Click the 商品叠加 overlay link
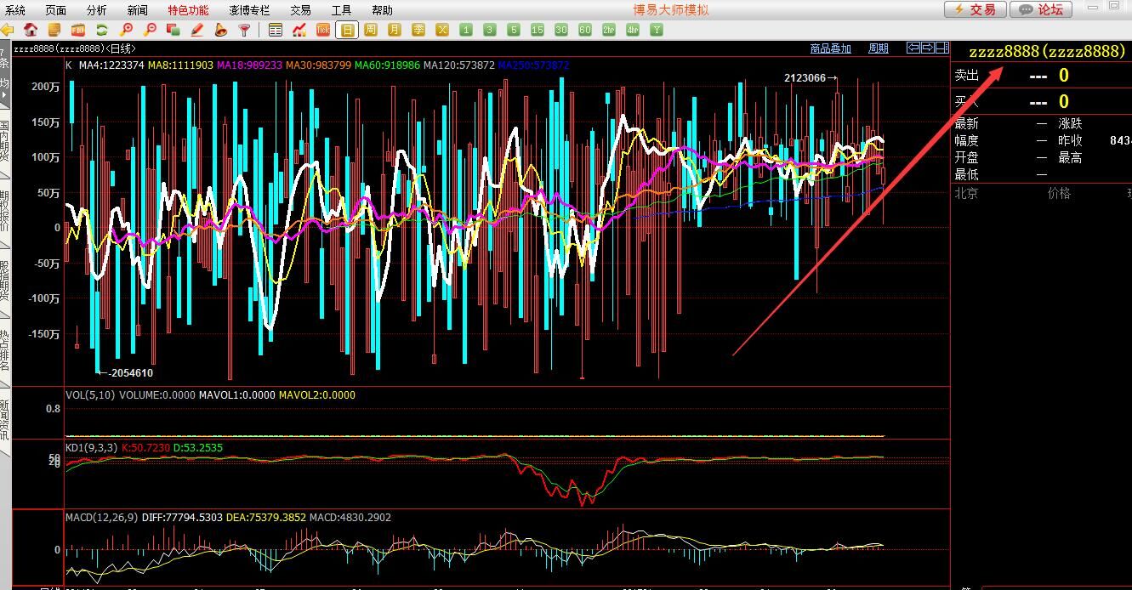 point(830,48)
